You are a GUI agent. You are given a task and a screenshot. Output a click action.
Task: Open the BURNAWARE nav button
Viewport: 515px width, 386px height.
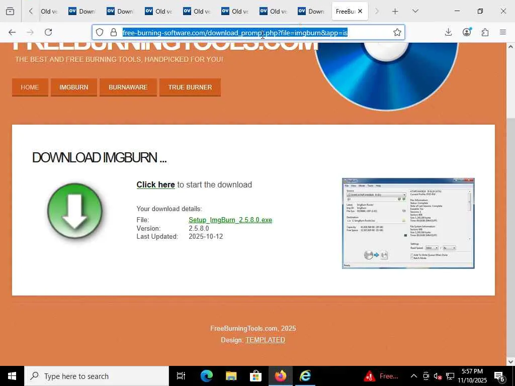[128, 87]
